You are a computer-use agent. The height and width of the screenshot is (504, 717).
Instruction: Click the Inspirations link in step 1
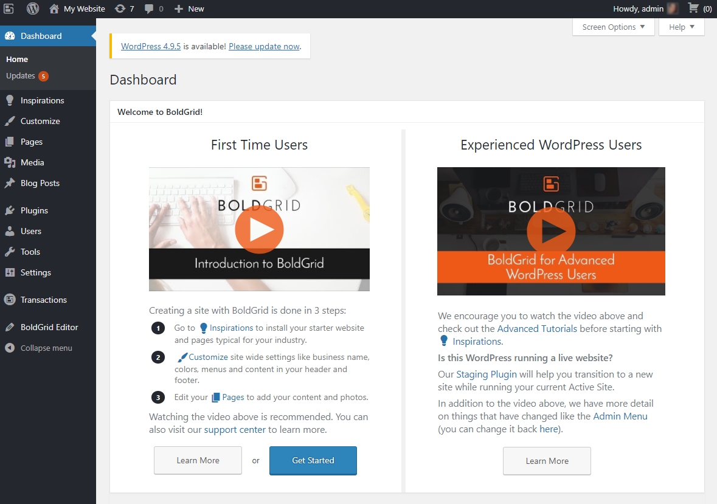tap(231, 328)
